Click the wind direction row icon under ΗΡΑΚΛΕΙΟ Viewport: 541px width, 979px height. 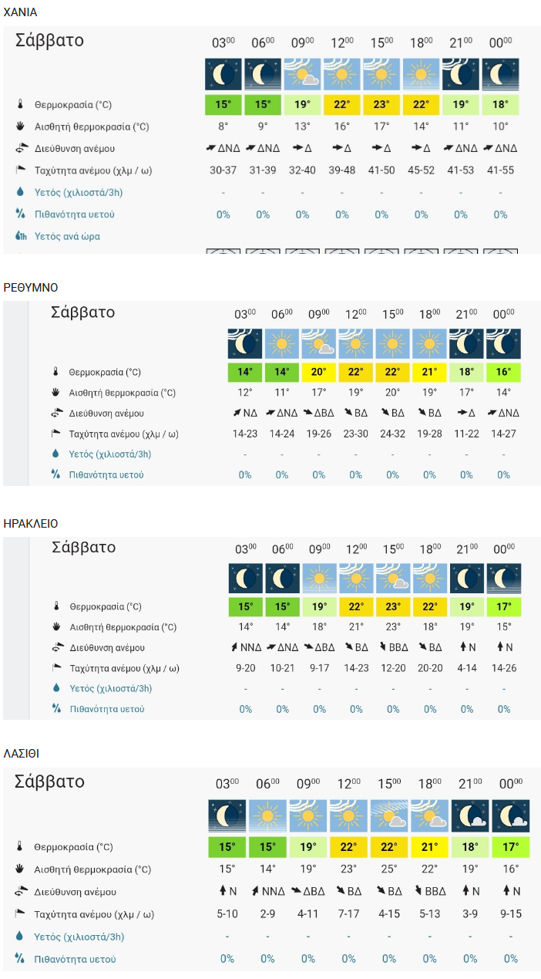click(x=56, y=648)
